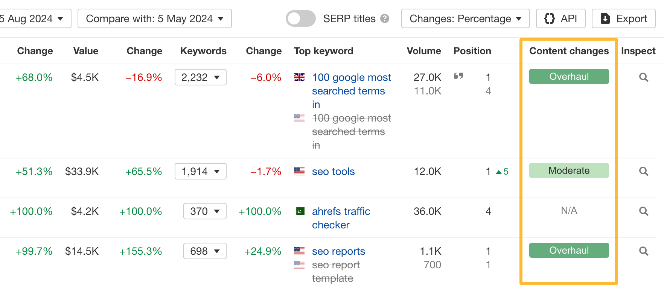Click the featured snippet quote icon
The width and height of the screenshot is (664, 295).
click(458, 76)
